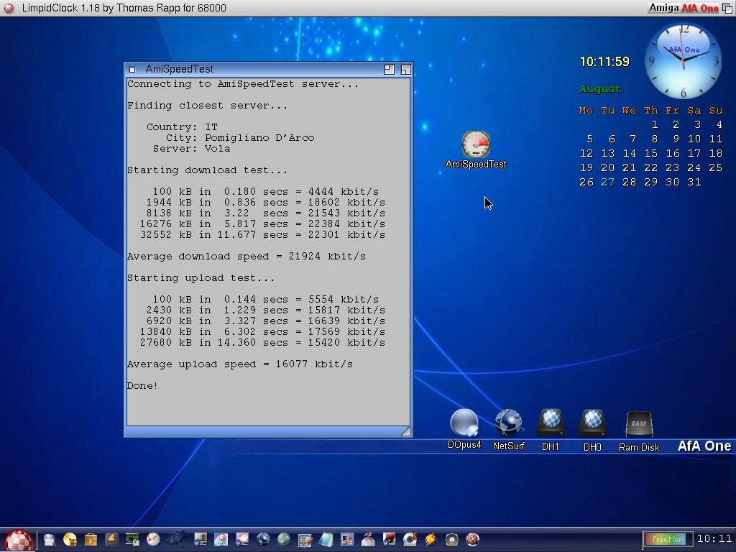This screenshot has width=736, height=552.
Task: Open the Ram Disk icon
Action: 638,424
